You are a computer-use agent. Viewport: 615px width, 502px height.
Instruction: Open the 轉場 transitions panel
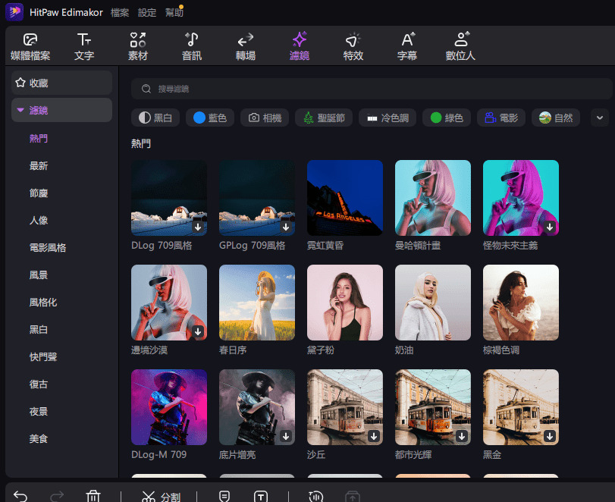coord(245,46)
